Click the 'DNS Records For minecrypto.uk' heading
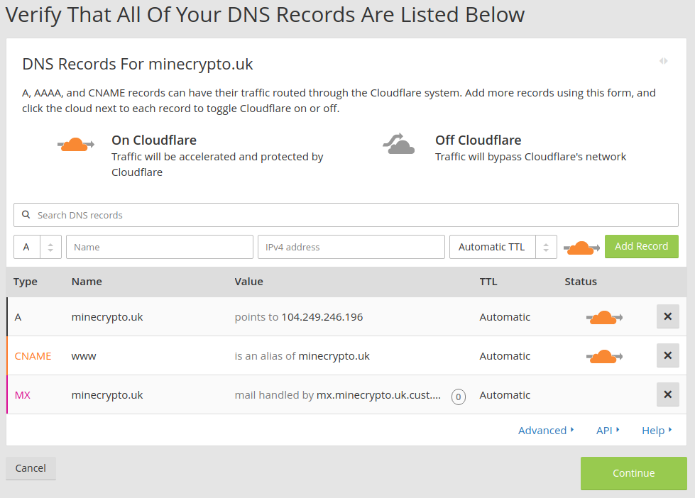 coord(138,65)
